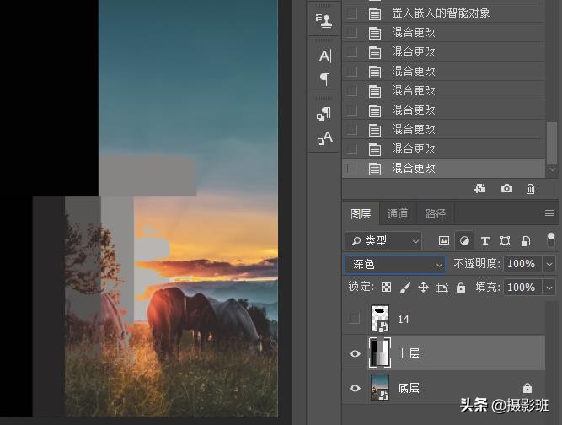Open the 深色 blend mode dropdown
This screenshot has width=562, height=425.
click(x=394, y=264)
